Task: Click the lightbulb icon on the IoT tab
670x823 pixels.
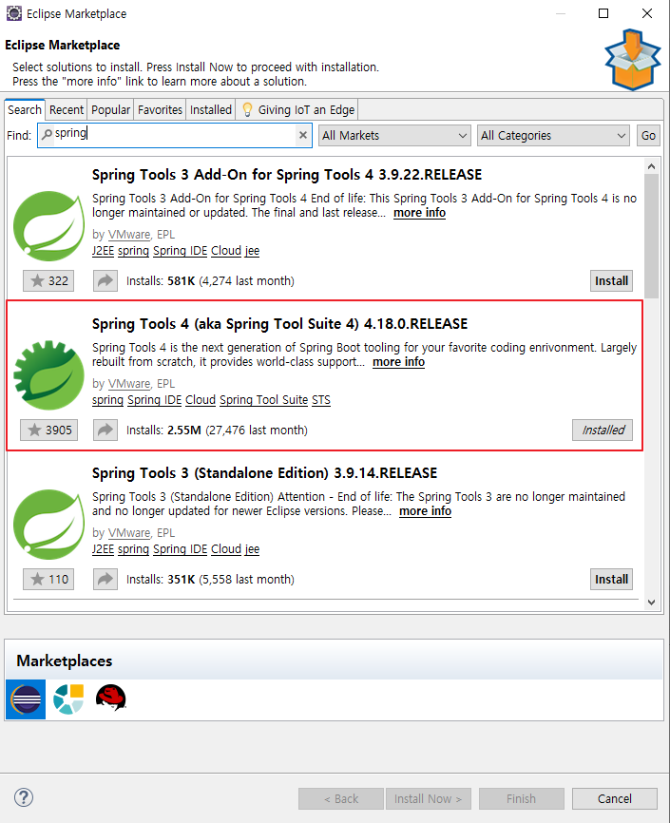Action: (247, 109)
